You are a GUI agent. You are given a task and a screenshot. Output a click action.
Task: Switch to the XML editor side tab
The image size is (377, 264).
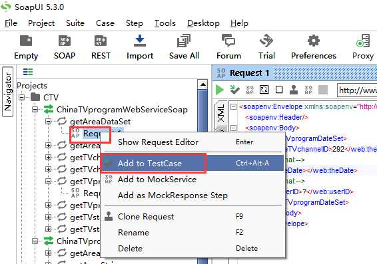[220, 113]
